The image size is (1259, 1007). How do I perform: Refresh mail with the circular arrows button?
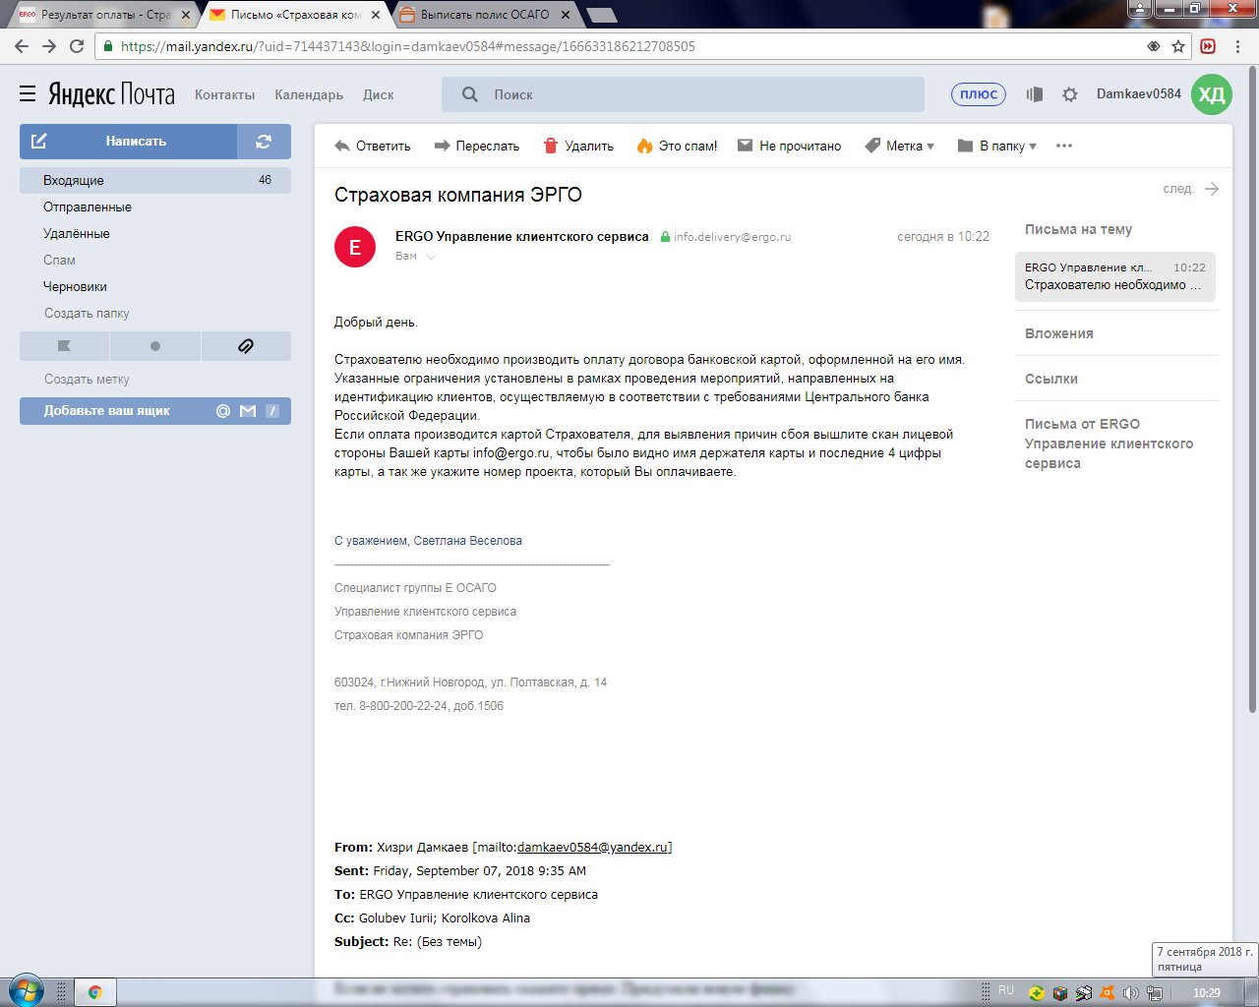click(x=264, y=142)
